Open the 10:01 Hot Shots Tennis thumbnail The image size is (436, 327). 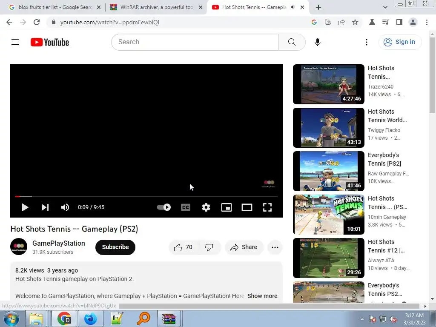tap(329, 215)
